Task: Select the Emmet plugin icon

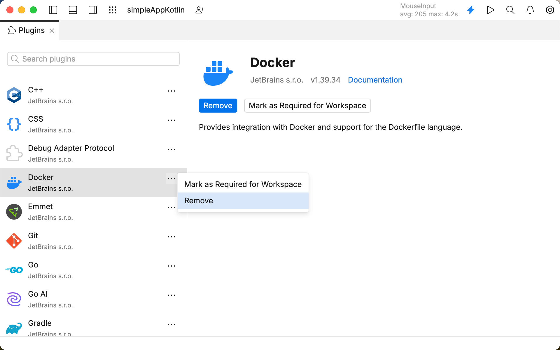Action: pyautogui.click(x=14, y=212)
